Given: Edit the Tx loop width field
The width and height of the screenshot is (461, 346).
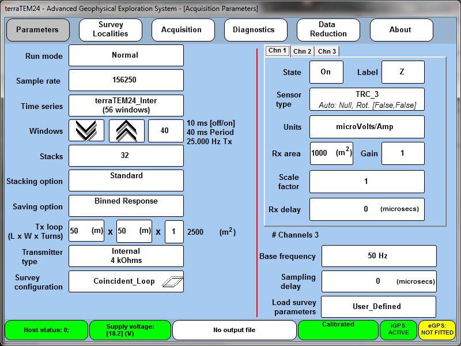Looking at the screenshot, I should pyautogui.click(x=134, y=231).
